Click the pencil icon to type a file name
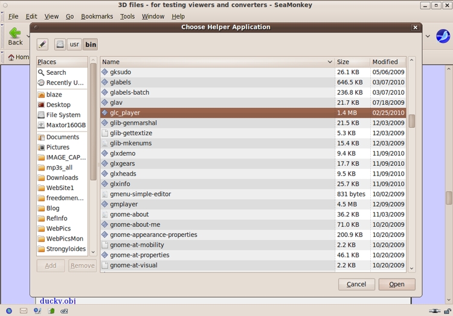This screenshot has height=316, width=453. 42,45
